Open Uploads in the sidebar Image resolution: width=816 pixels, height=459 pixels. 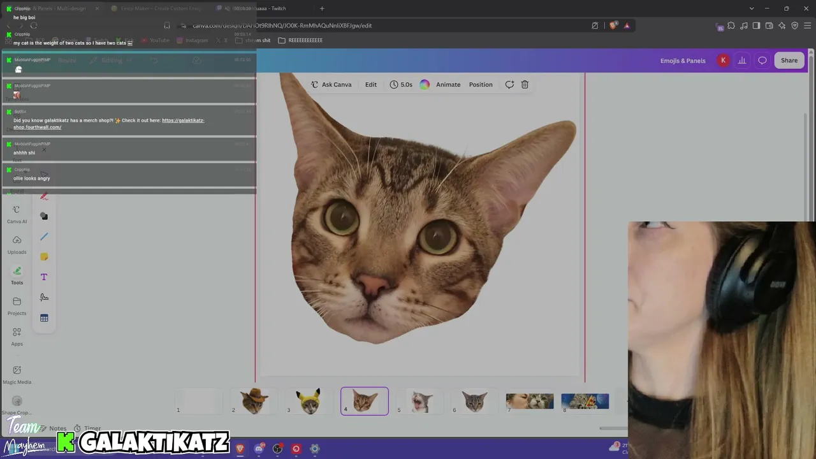tap(17, 245)
